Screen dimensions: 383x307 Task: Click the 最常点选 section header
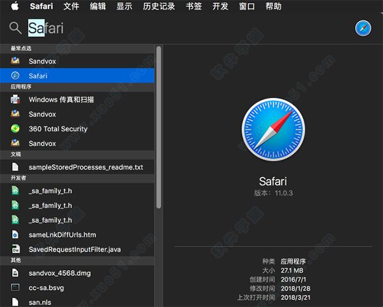[77, 48]
